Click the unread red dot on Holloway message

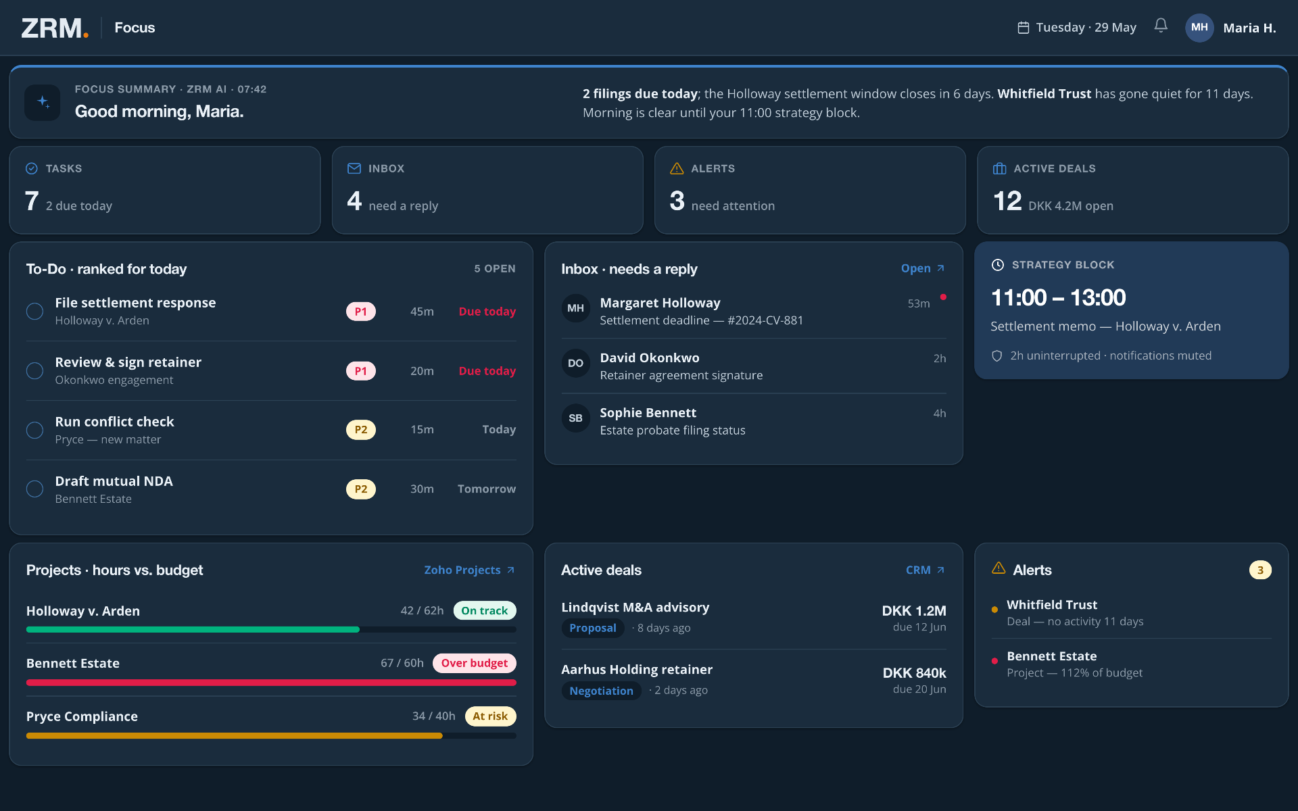[x=943, y=297]
